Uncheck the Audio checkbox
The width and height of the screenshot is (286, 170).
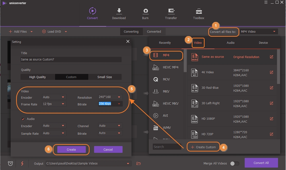23,119
